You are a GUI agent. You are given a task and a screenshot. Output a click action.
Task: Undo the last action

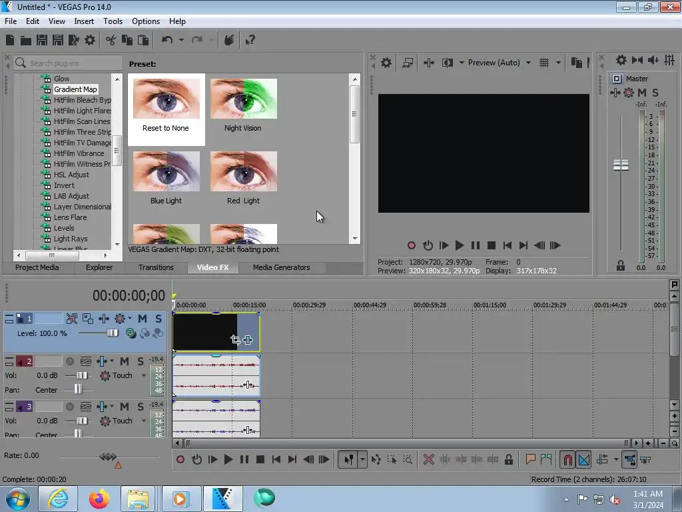point(167,40)
